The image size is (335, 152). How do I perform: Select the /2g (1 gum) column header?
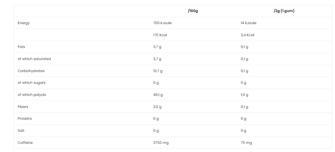284,11
